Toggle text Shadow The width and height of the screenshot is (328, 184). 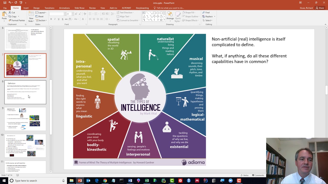(x=63, y=19)
